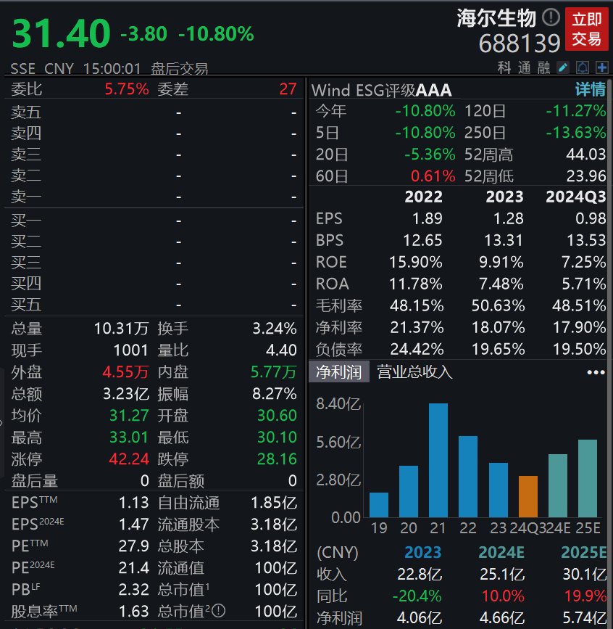Screen dimensions: 613x629
Task: Click the 融 tag label
Action: tap(543, 67)
